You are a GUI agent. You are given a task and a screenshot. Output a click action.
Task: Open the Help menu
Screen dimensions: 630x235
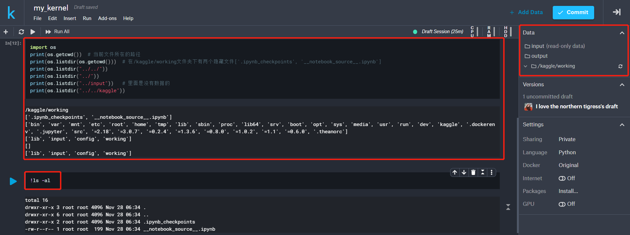128,18
